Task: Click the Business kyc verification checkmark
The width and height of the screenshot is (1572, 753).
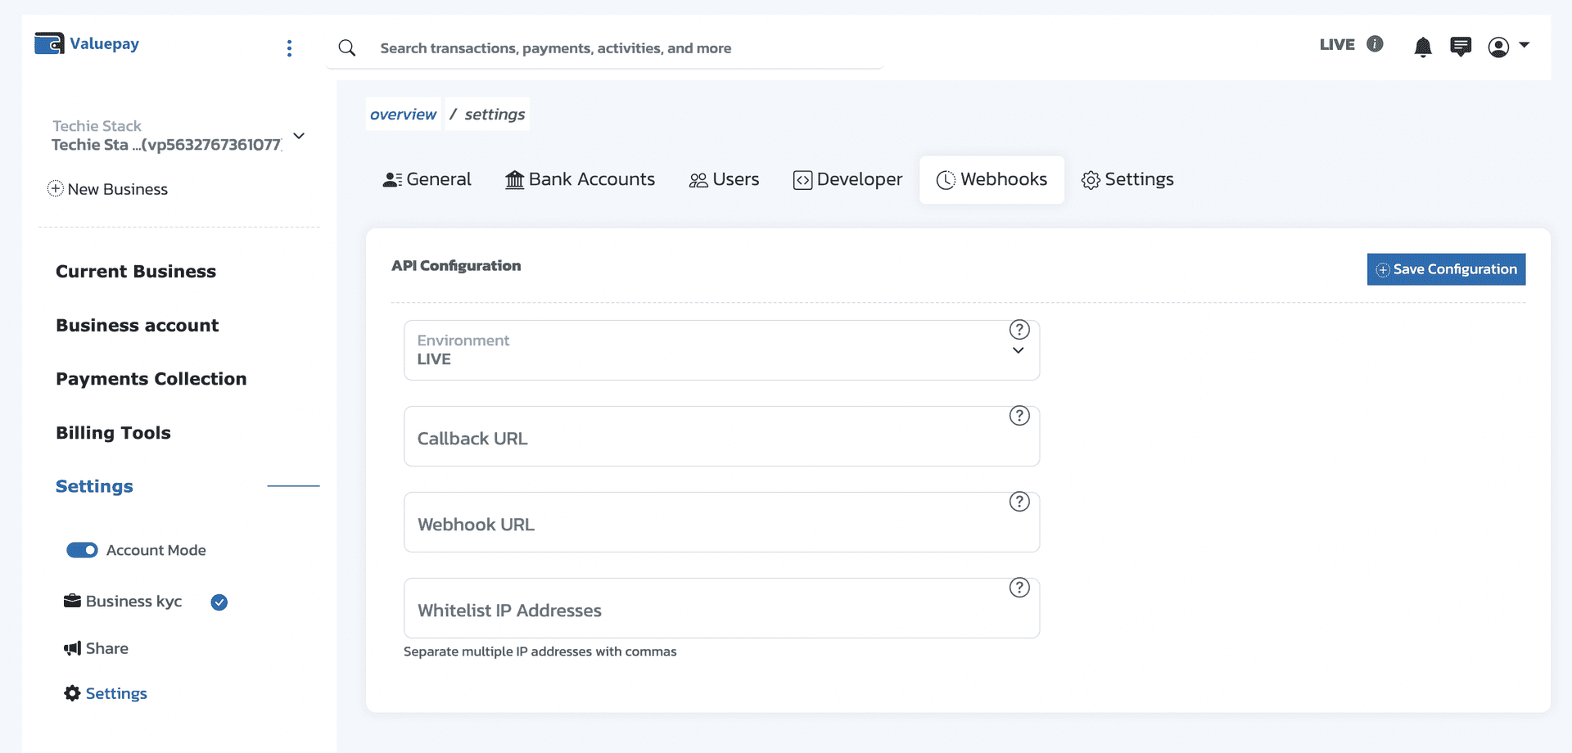Action: 219,602
